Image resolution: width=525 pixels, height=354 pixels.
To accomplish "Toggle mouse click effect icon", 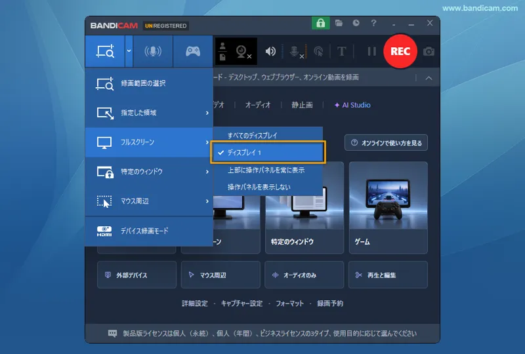I will point(318,51).
